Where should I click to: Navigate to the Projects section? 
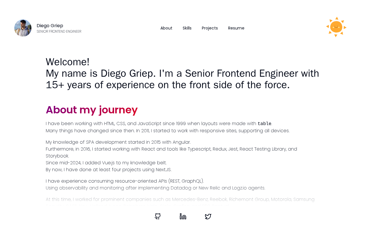(210, 28)
